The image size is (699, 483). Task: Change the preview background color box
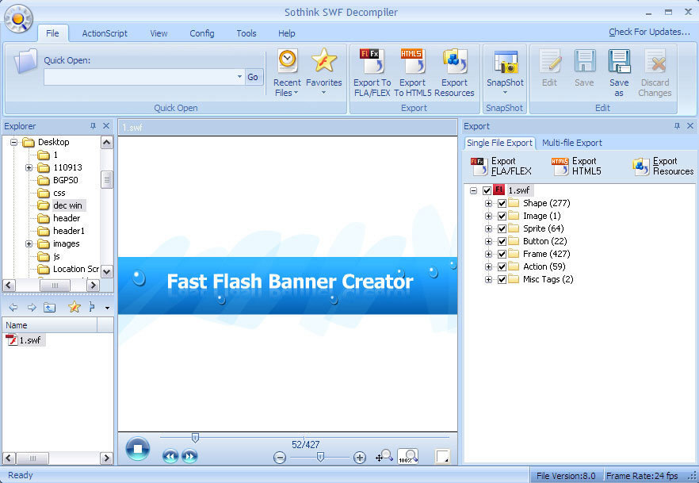[441, 456]
